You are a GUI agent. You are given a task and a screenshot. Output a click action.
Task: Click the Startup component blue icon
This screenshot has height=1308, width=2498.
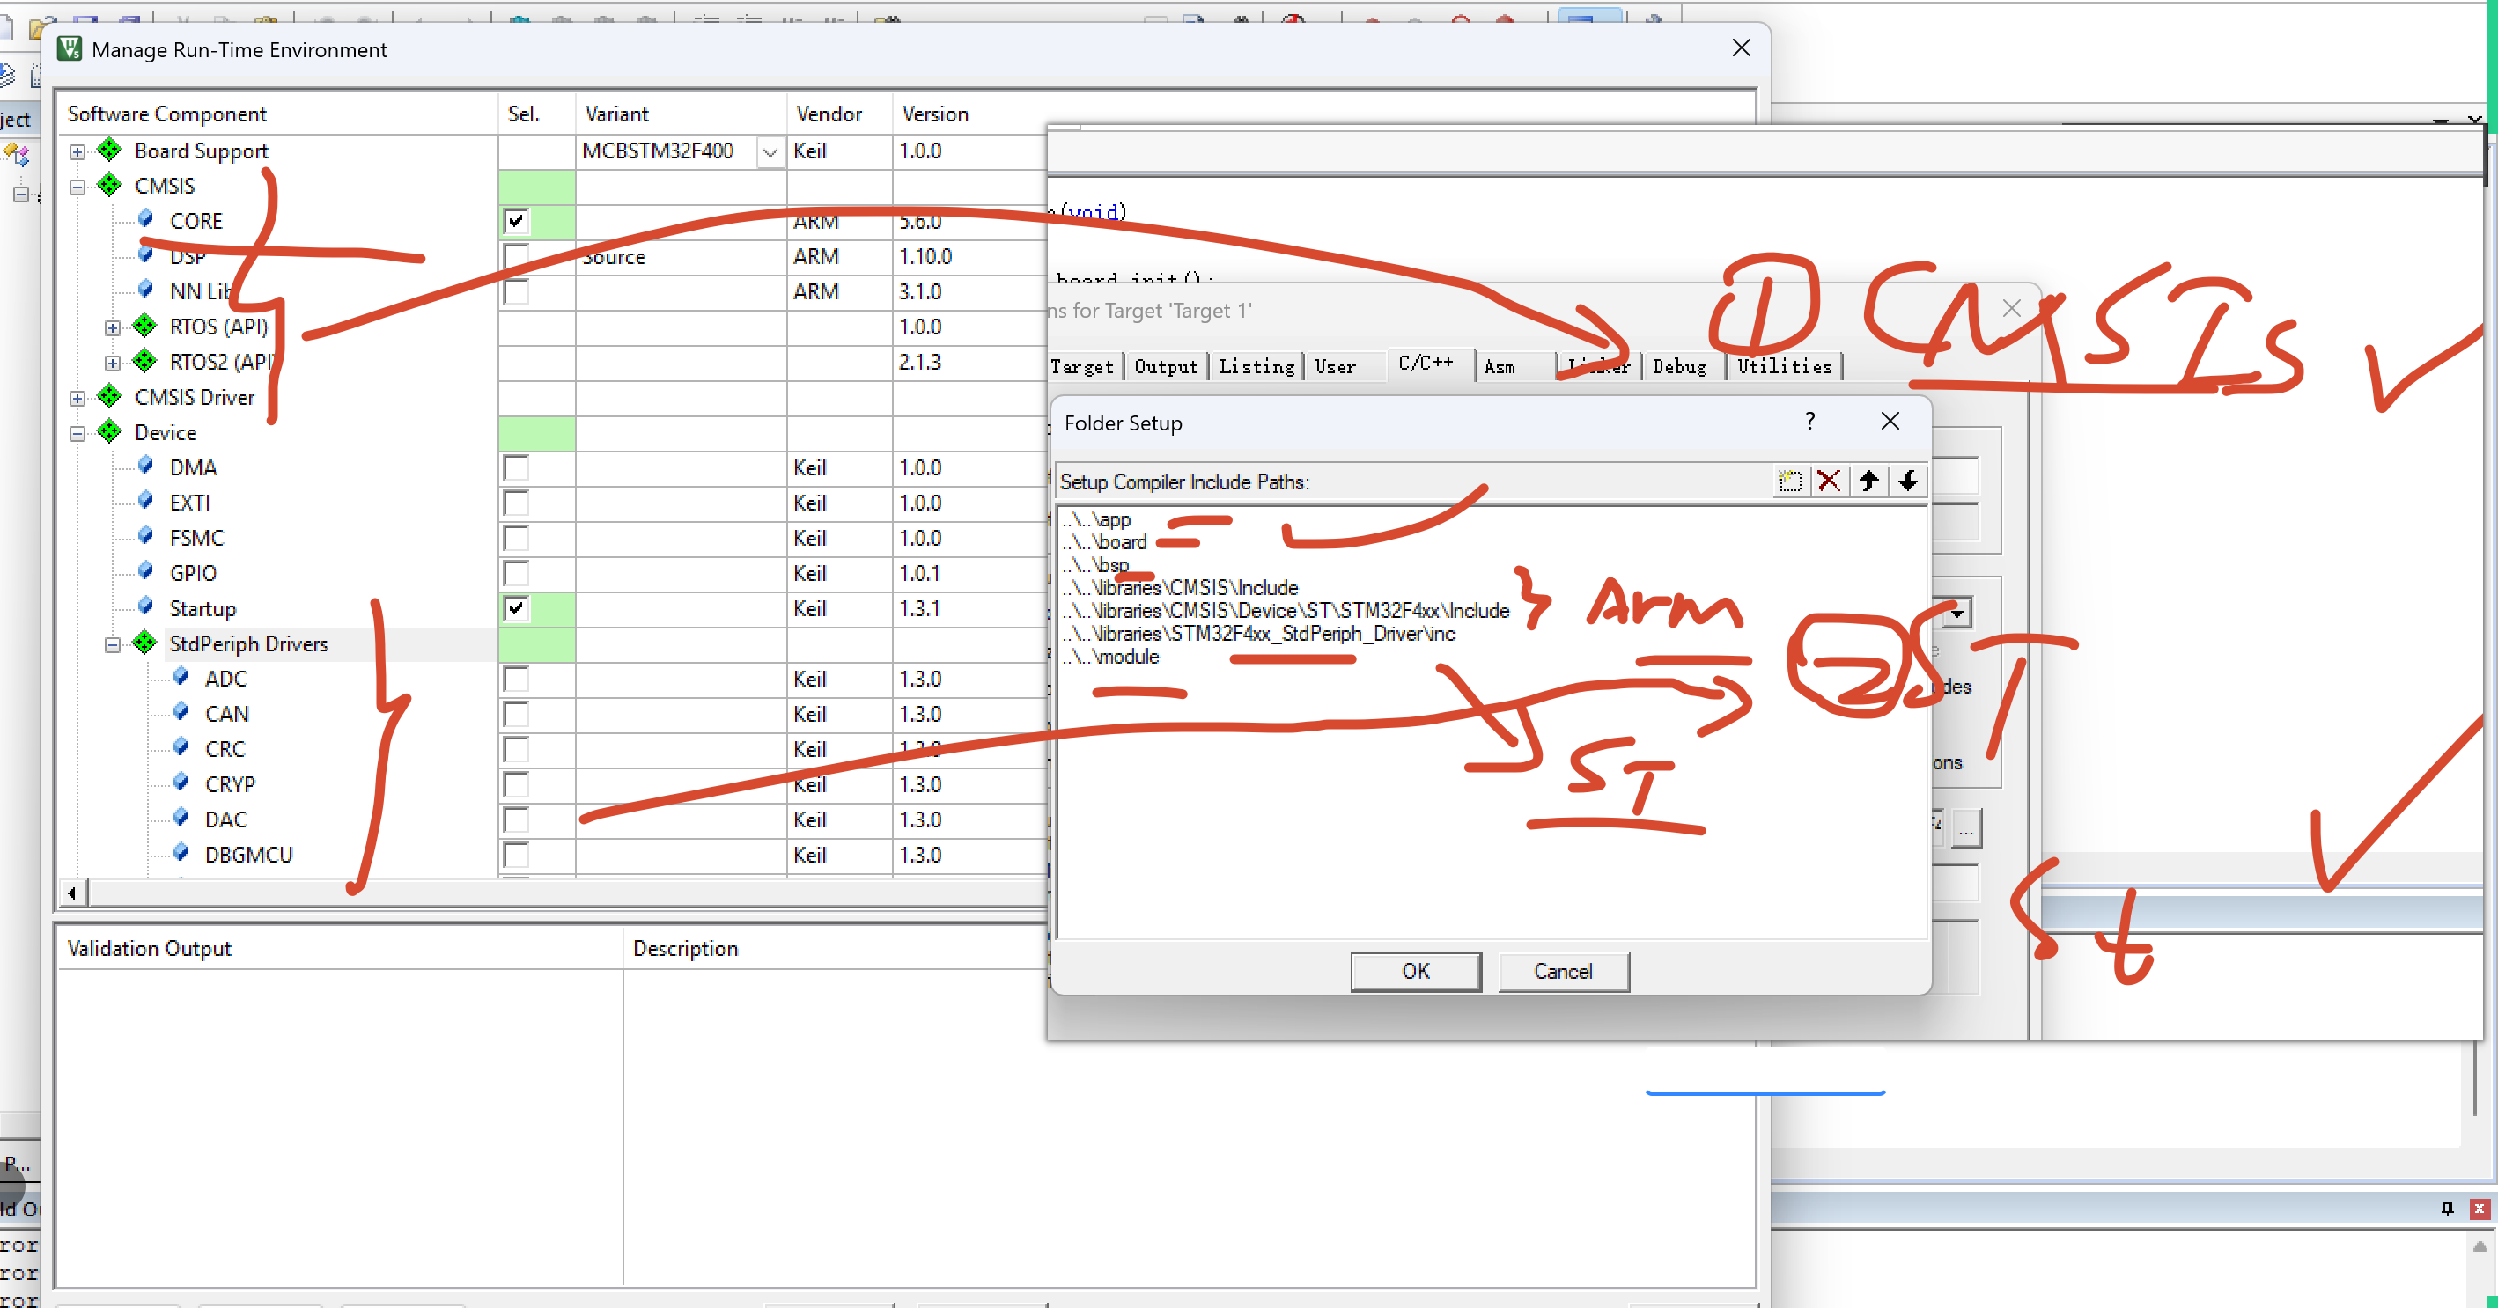pos(145,607)
